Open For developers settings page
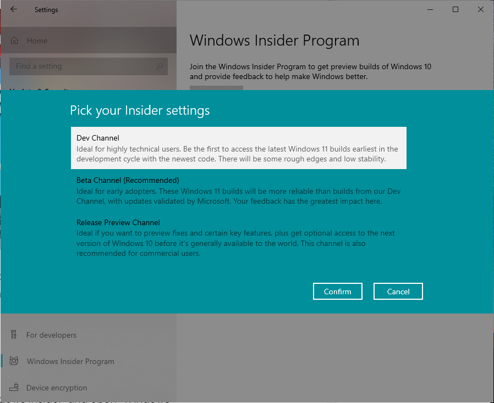 [x=51, y=335]
